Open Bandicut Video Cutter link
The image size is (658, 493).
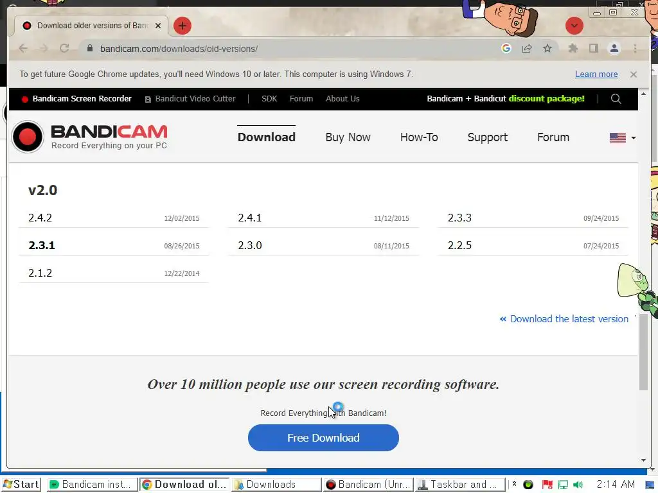pos(190,99)
